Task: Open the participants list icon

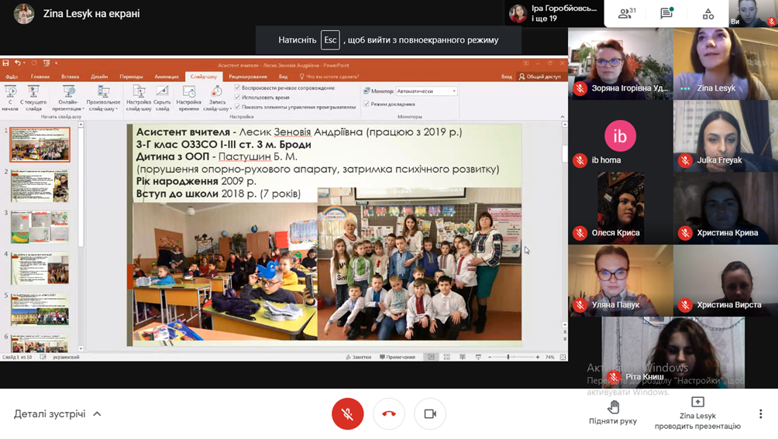Action: tap(625, 13)
